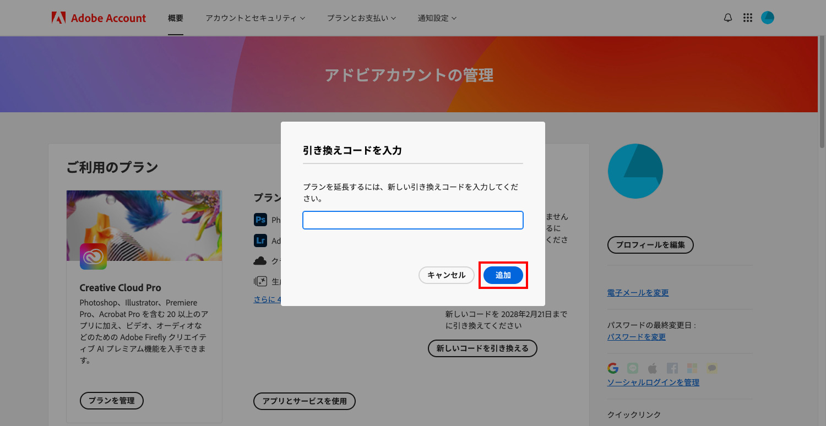Follow the パスワードを変更 link
This screenshot has width=826, height=426.
click(636, 337)
